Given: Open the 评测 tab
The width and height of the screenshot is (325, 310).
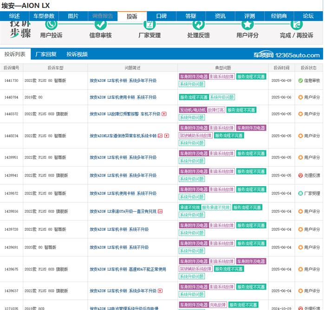Looking at the screenshot, I should coord(250,16).
